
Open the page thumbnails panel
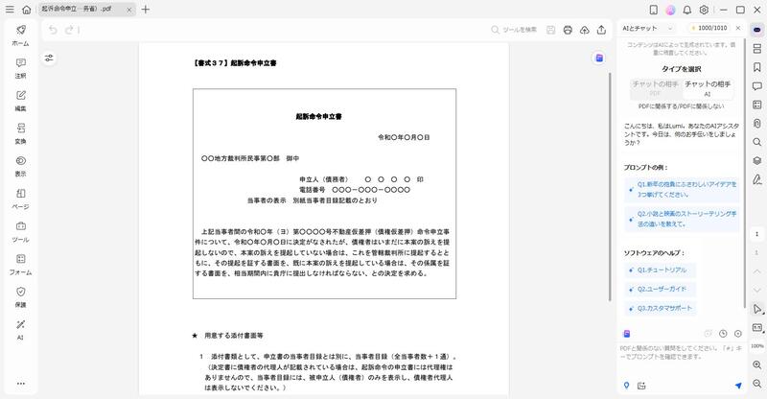(x=757, y=49)
